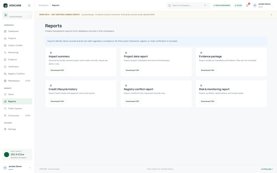Click the Carbon Credits icon

tap(5, 45)
